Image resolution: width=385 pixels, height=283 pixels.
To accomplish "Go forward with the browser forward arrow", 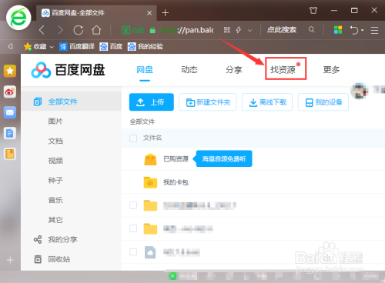I will tap(60, 30).
